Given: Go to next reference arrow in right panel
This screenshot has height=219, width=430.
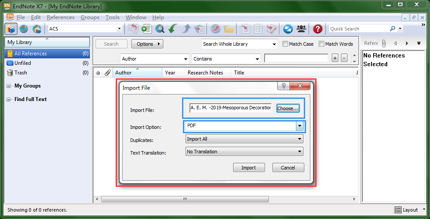Looking at the screenshot, I should point(407,43).
